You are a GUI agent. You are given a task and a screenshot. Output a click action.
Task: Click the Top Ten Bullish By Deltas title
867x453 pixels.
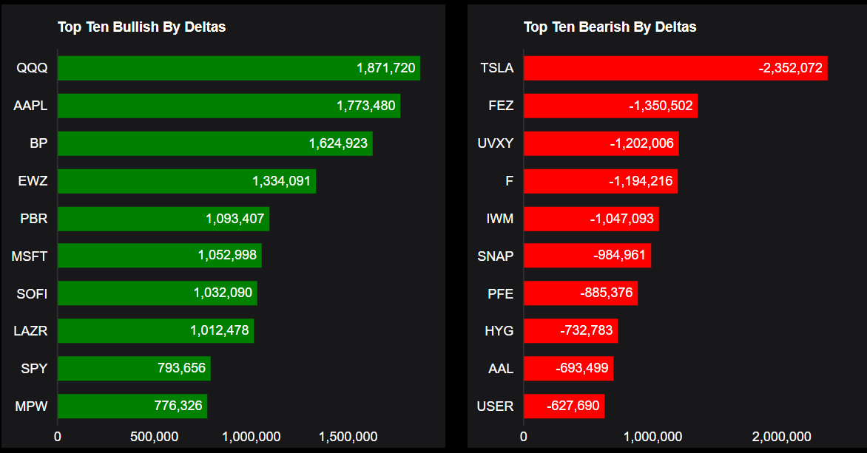click(141, 27)
